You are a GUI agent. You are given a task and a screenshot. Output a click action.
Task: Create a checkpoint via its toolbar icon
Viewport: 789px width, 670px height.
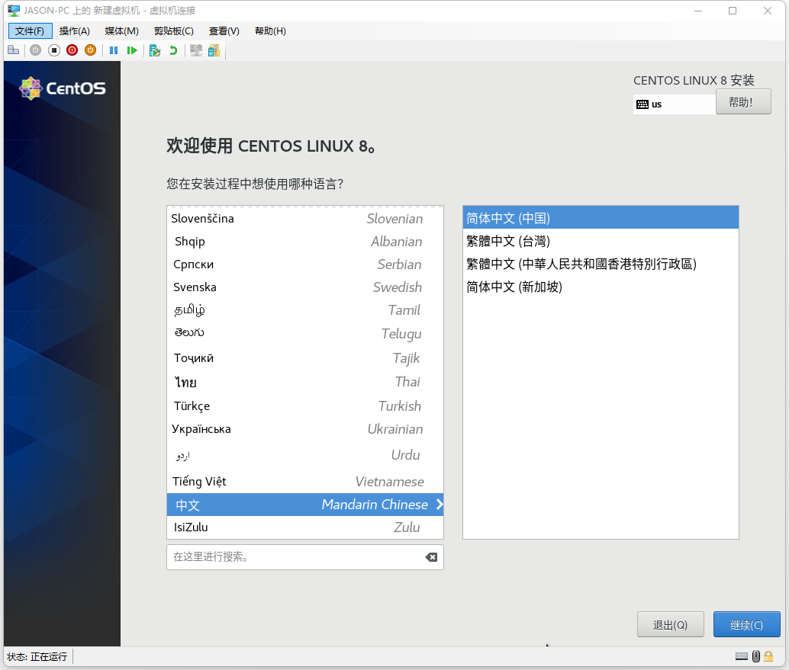click(x=155, y=50)
